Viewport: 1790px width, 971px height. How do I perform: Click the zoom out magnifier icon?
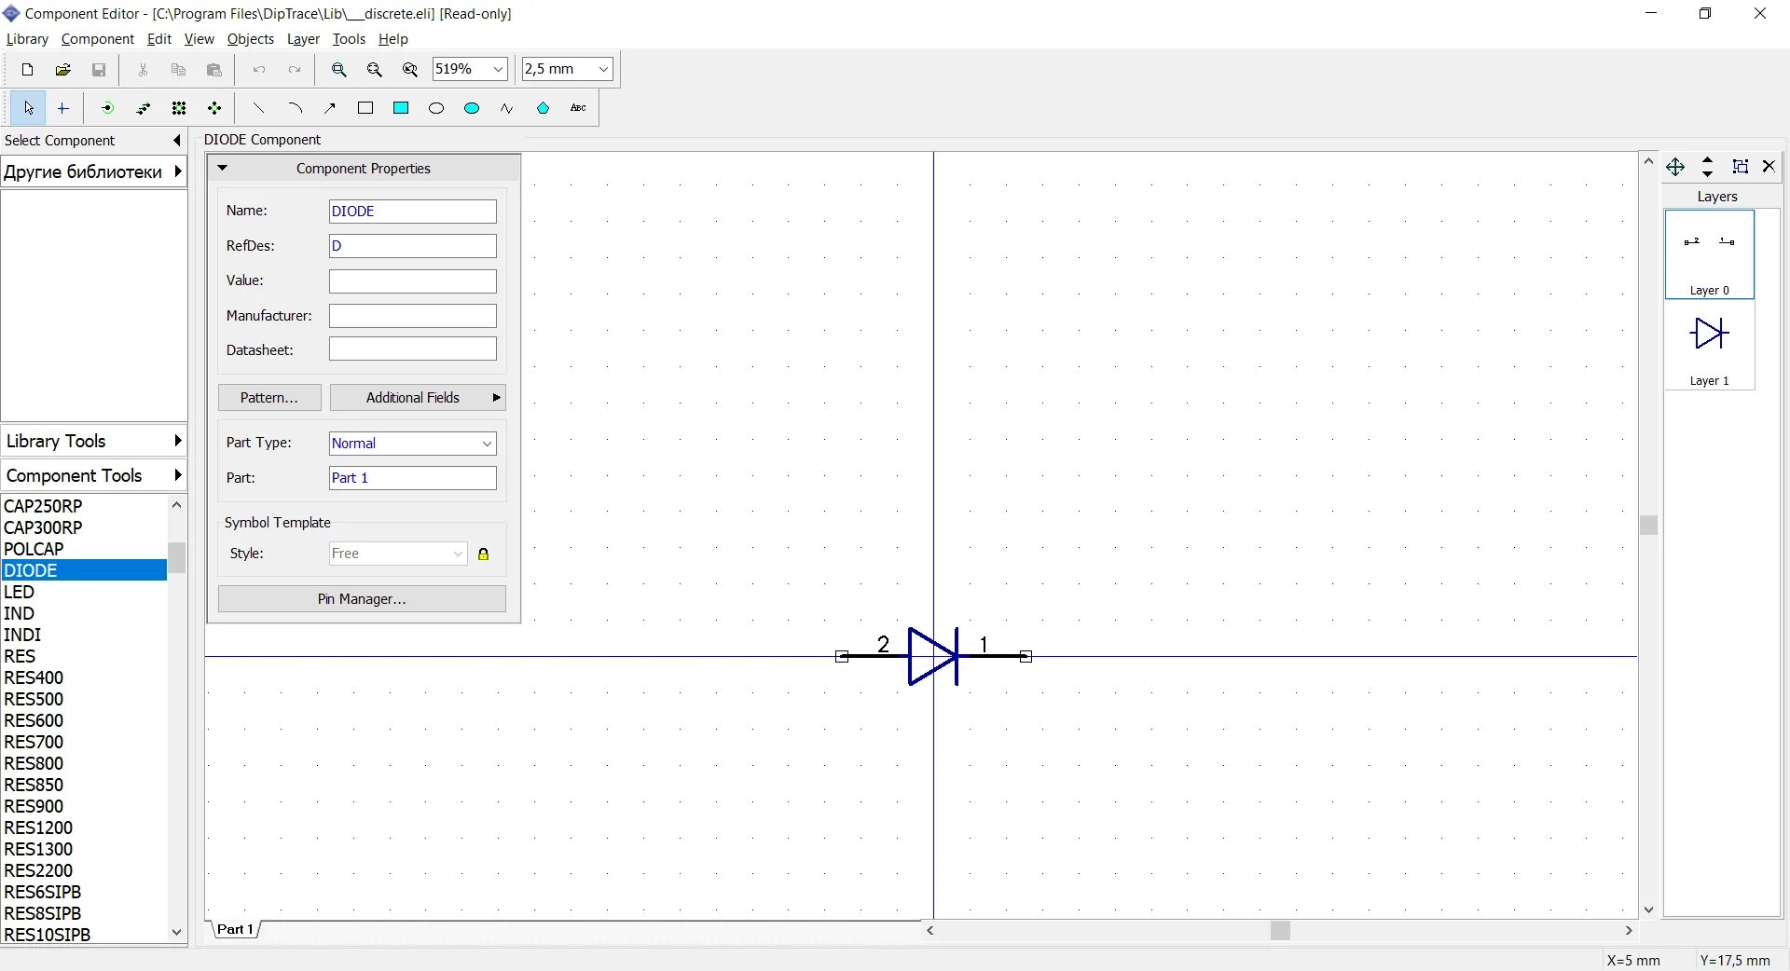[x=375, y=70]
